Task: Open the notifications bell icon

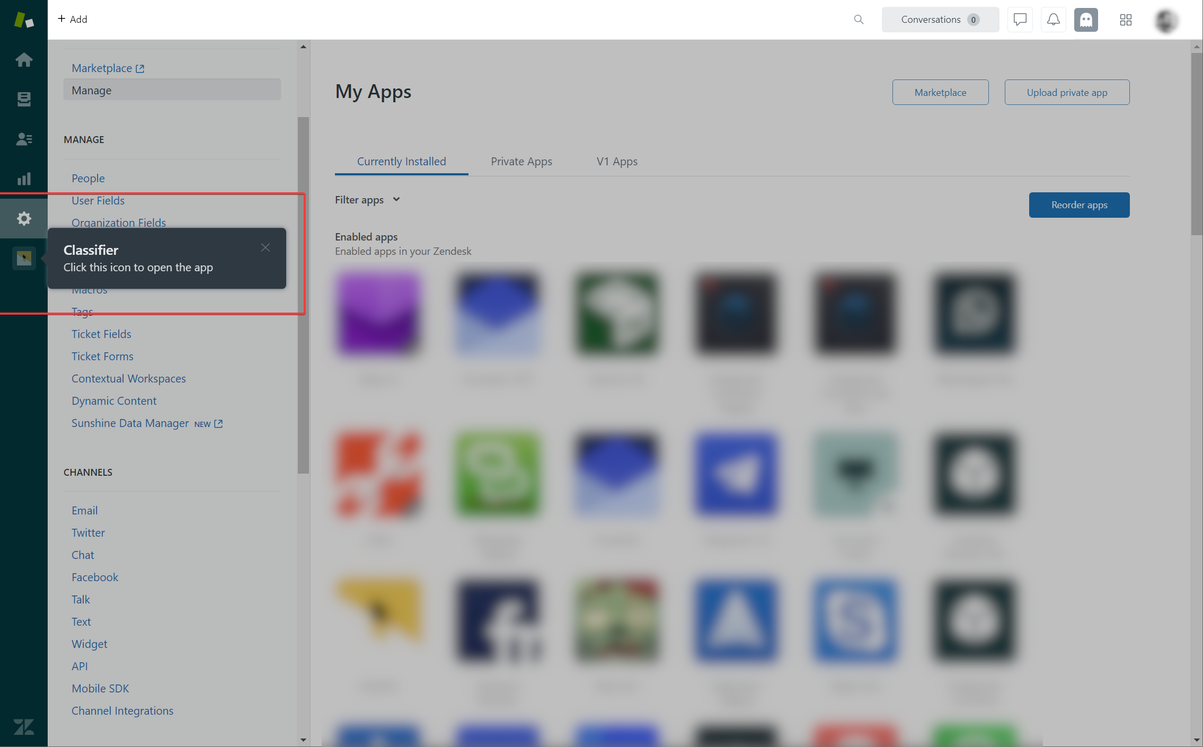Action: click(x=1053, y=20)
